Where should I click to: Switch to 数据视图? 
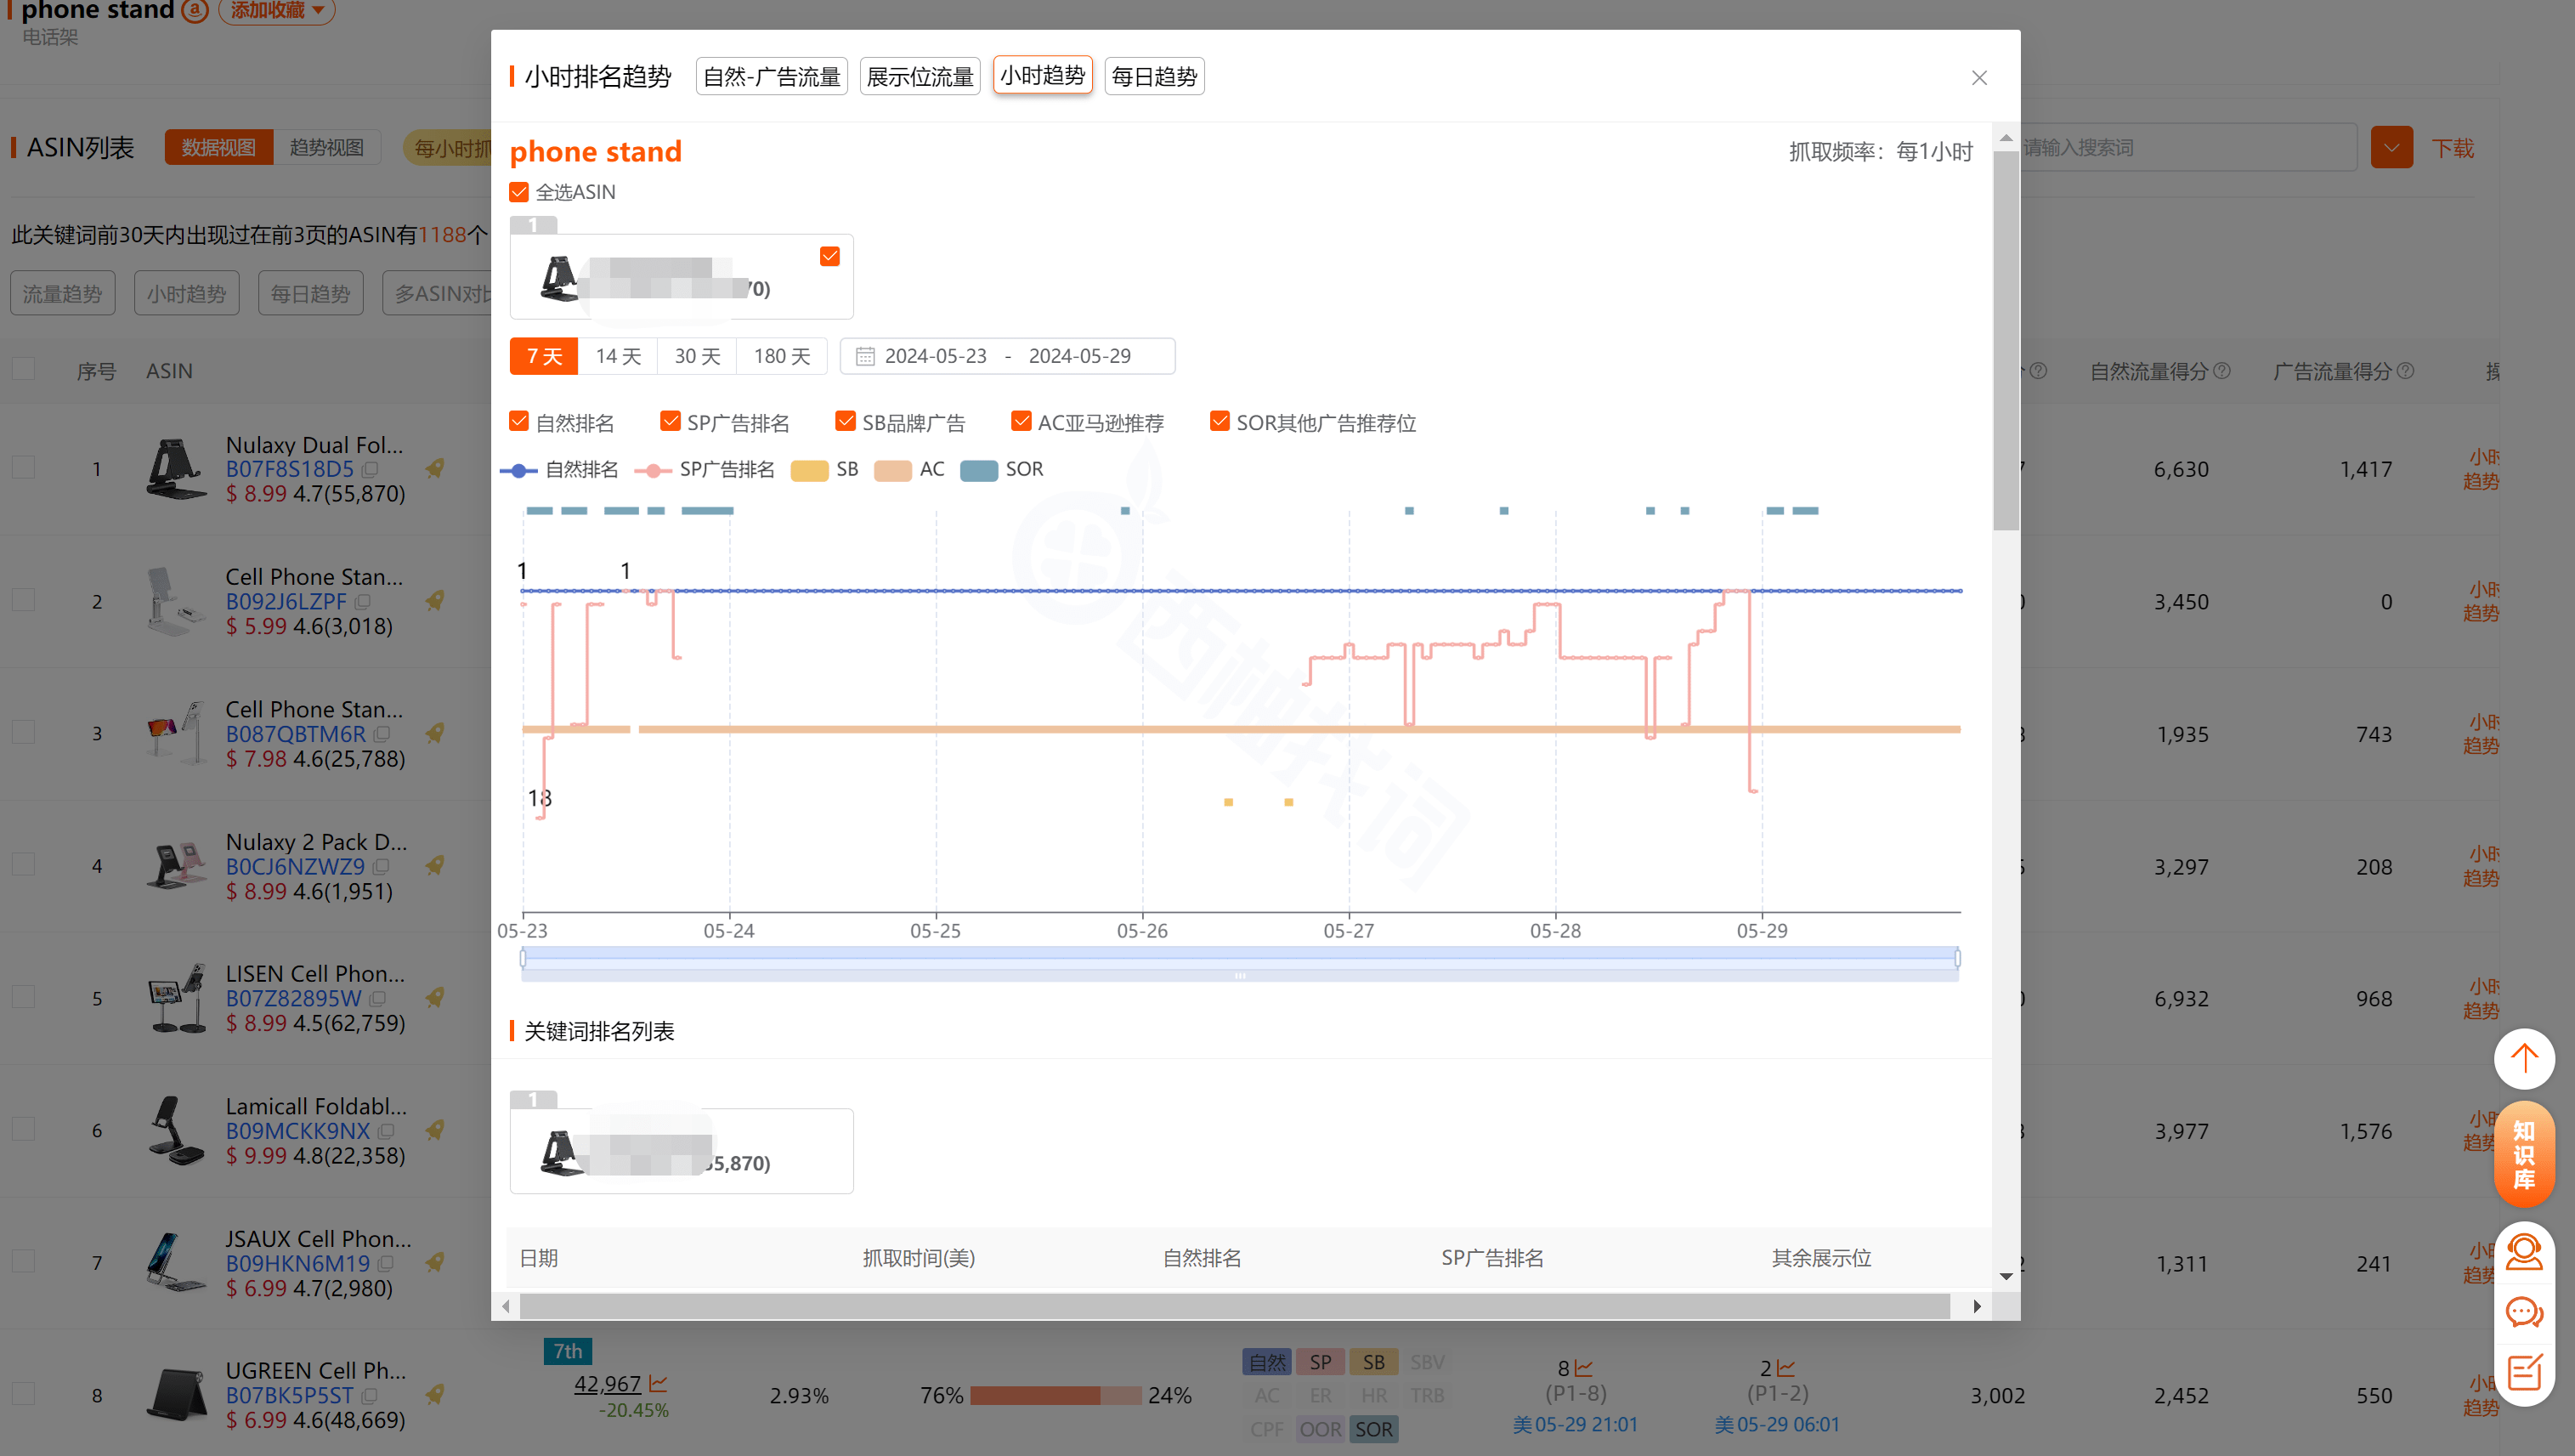(218, 148)
